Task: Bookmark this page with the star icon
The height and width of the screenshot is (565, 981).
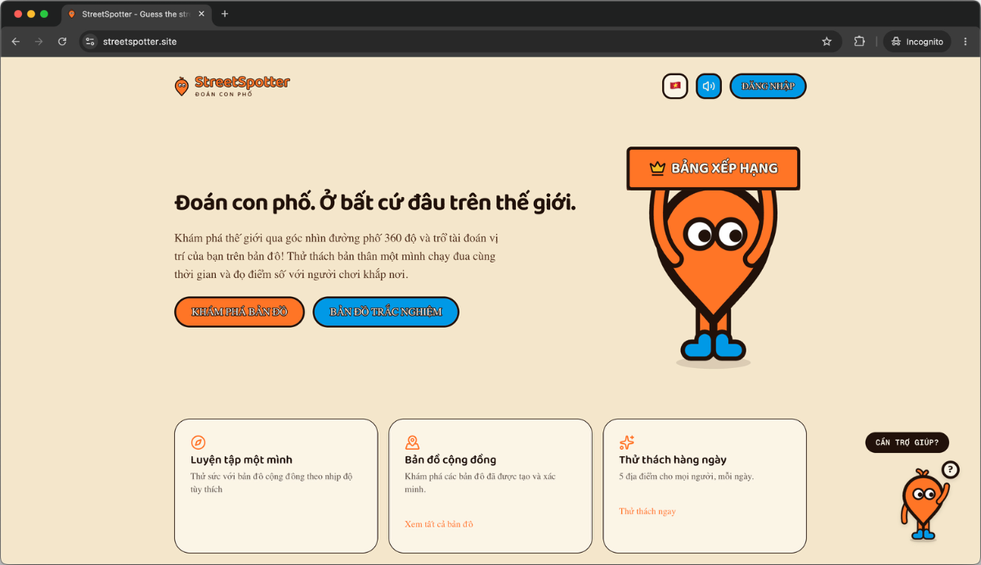Action: coord(826,41)
